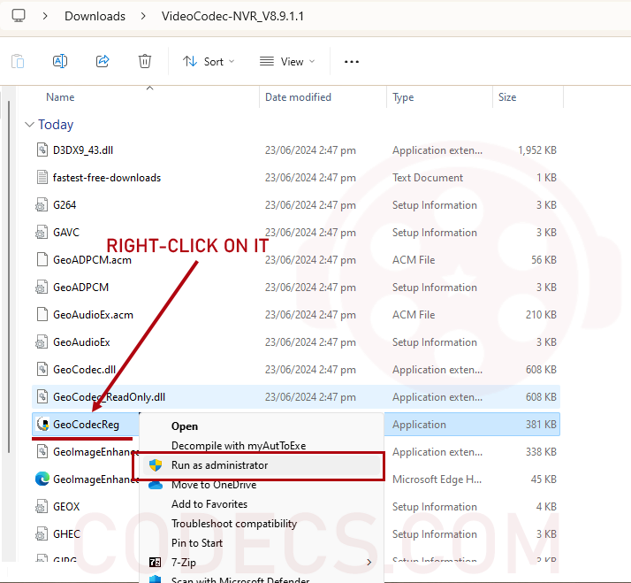Viewport: 631px width, 583px height.
Task: Toggle sort direction arrow above Name column
Action: point(149,88)
